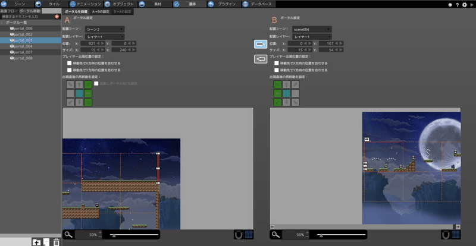Toggle portal B green up-left re-move direction
This screenshot has height=246, width=476.
tap(277, 84)
